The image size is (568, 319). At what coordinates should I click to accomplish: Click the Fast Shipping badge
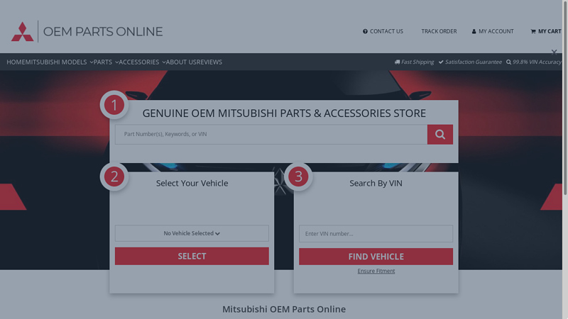pyautogui.click(x=414, y=62)
